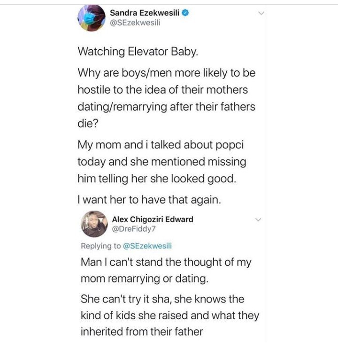The width and height of the screenshot is (338, 346).
Task: Click the 'My mom and i talked' paragraph
Action: point(162,162)
